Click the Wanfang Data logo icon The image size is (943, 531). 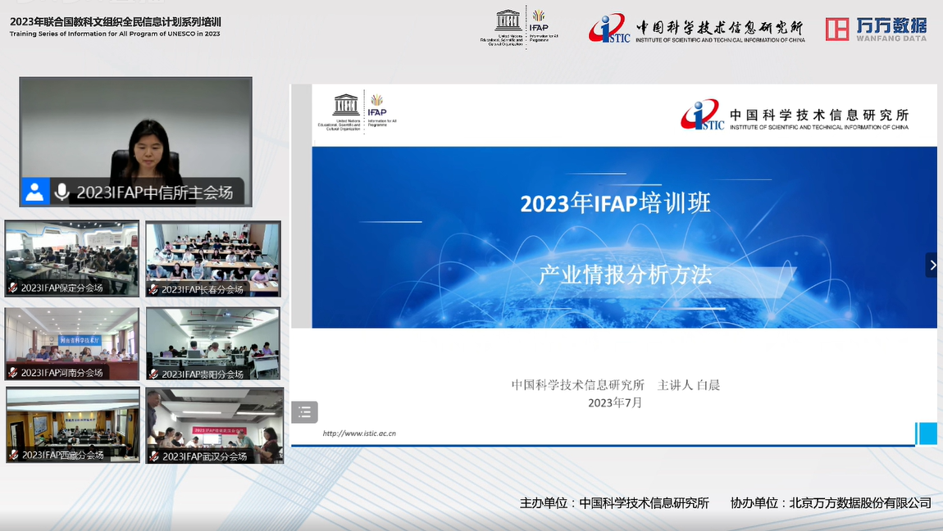[x=837, y=29]
